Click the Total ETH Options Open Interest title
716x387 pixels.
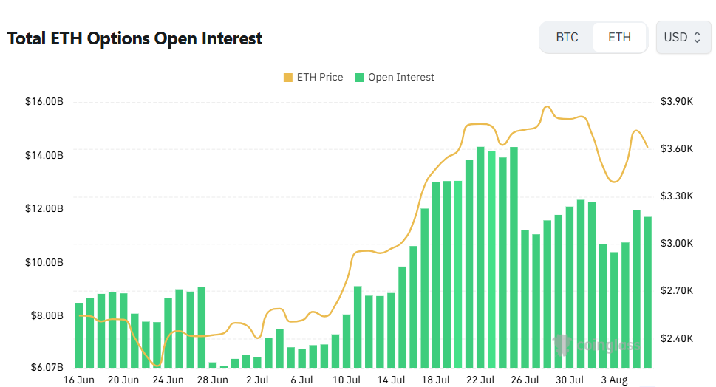pyautogui.click(x=134, y=38)
